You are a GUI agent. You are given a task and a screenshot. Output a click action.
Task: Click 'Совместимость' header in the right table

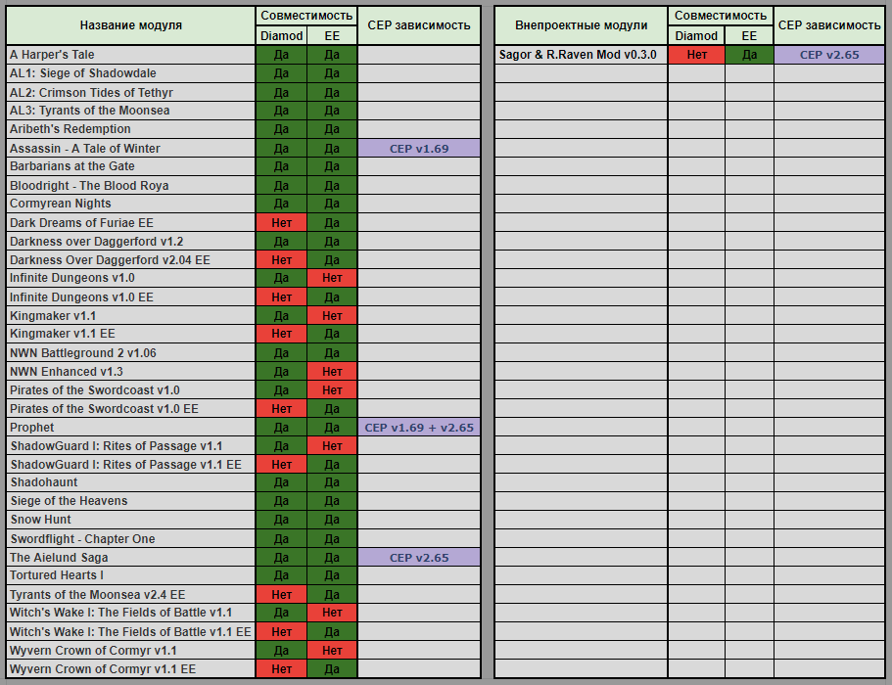click(721, 16)
